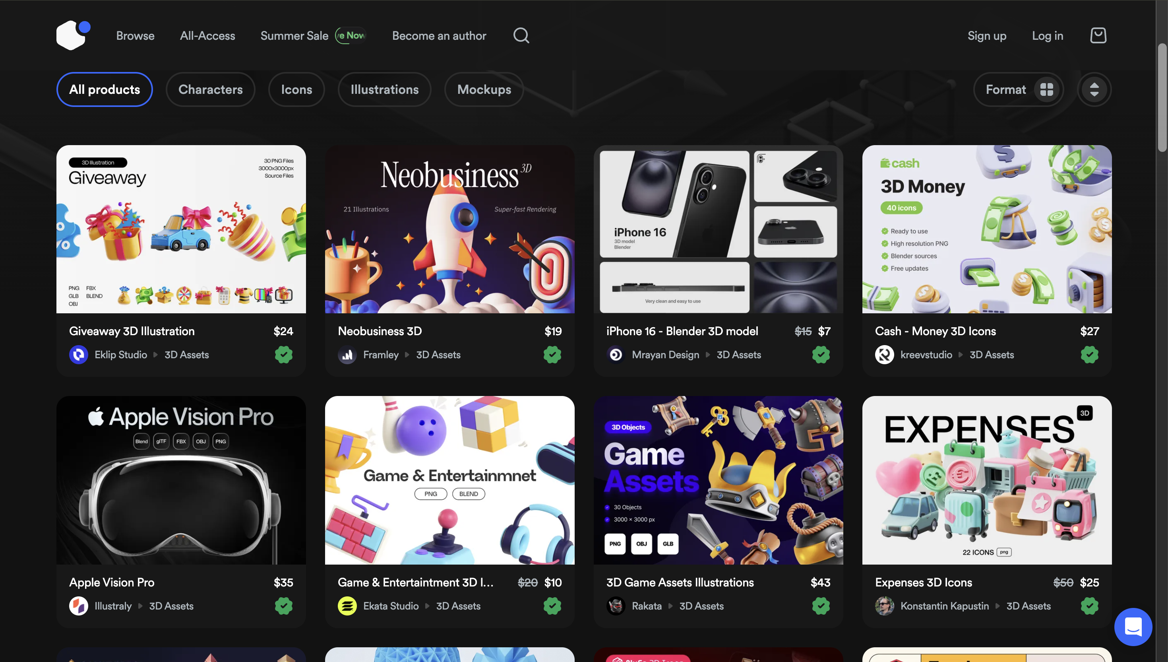Viewport: 1168px width, 662px height.
Task: Open All-Access page
Action: (x=207, y=36)
